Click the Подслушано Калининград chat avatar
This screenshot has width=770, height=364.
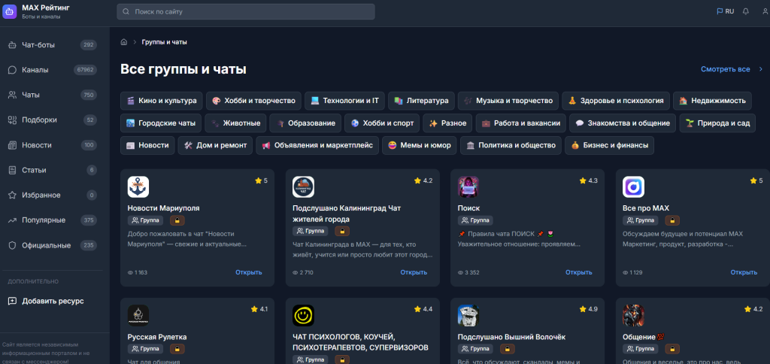click(x=303, y=187)
